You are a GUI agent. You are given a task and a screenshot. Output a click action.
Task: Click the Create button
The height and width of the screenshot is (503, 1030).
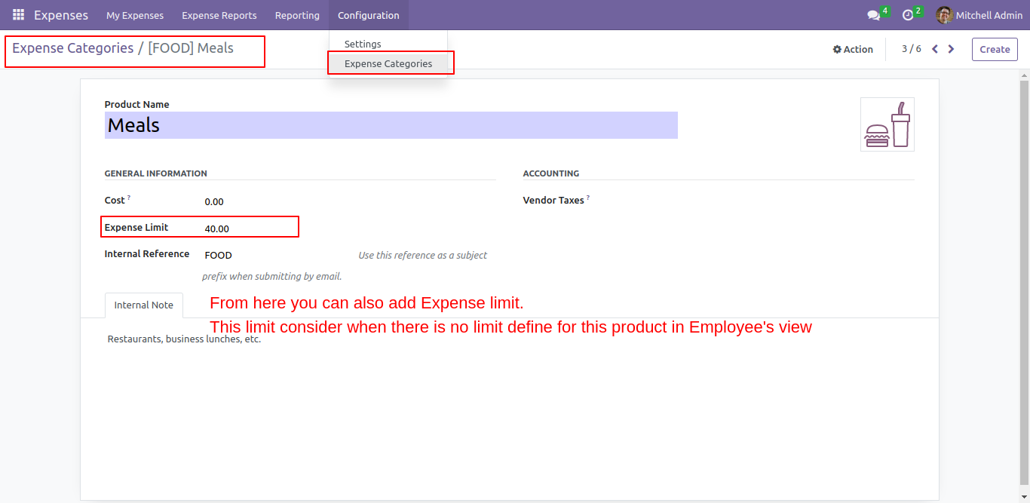click(995, 49)
